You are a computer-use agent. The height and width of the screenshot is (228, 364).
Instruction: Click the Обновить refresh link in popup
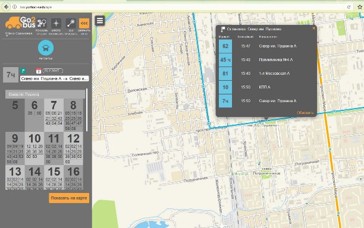click(x=305, y=113)
